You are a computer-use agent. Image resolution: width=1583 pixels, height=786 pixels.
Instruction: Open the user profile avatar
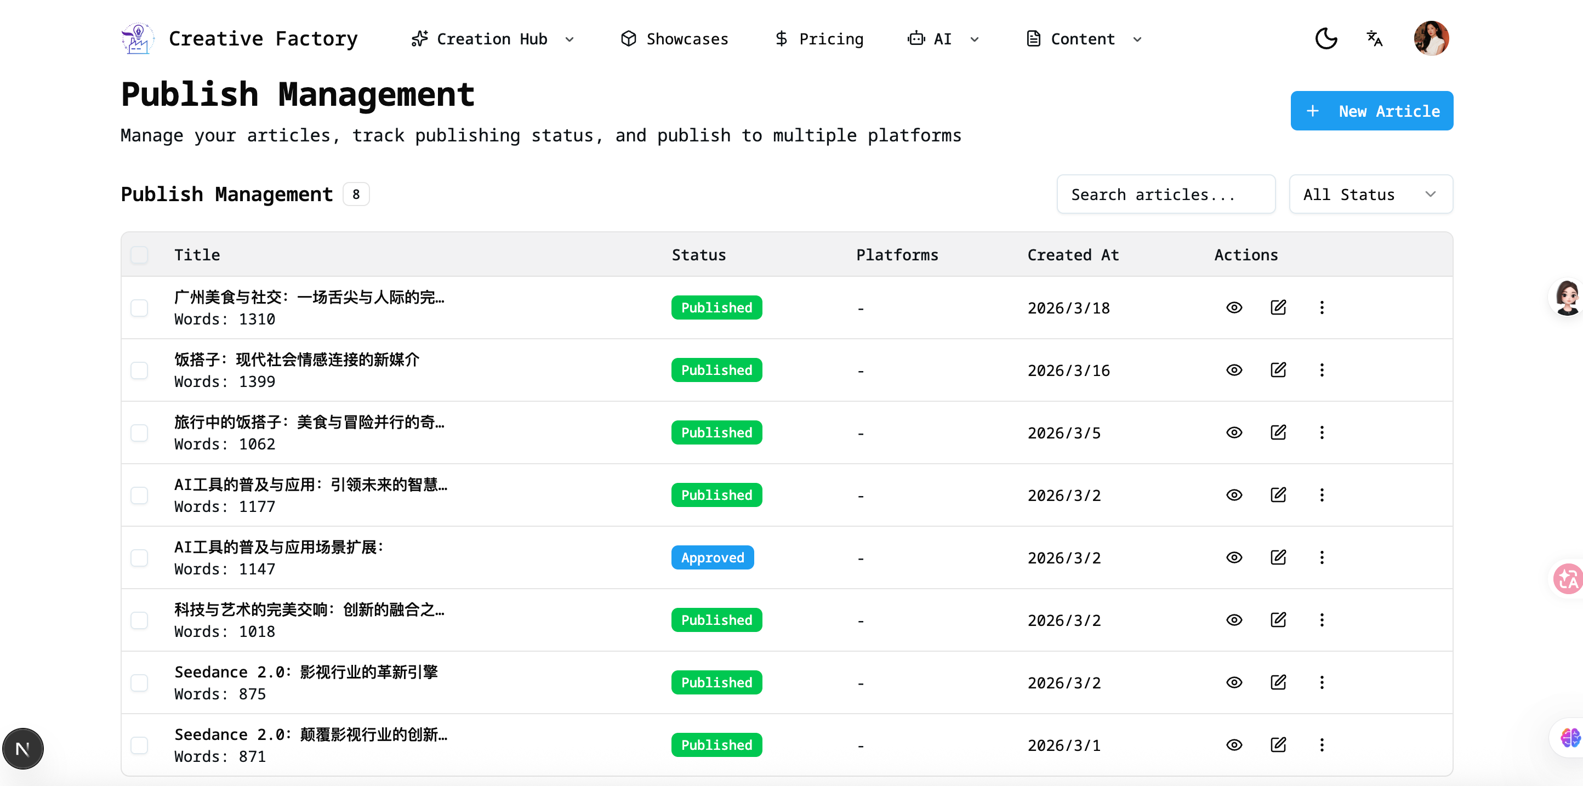pos(1431,39)
